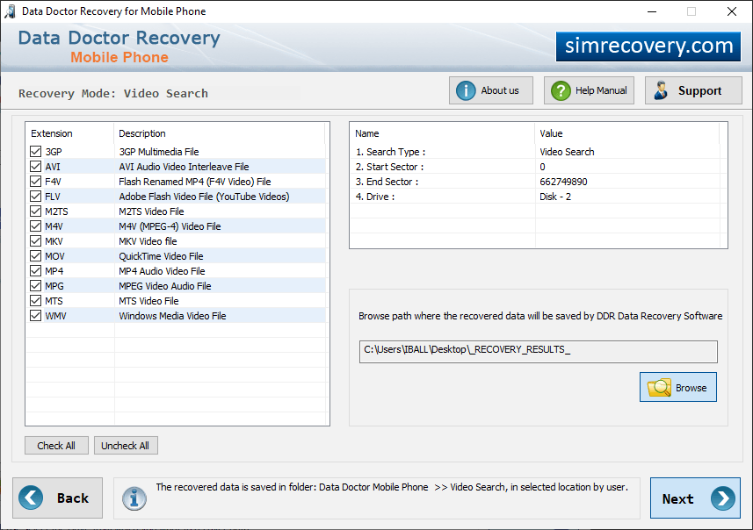Toggle the M4V extension checkbox
The height and width of the screenshot is (530, 753).
coord(35,226)
